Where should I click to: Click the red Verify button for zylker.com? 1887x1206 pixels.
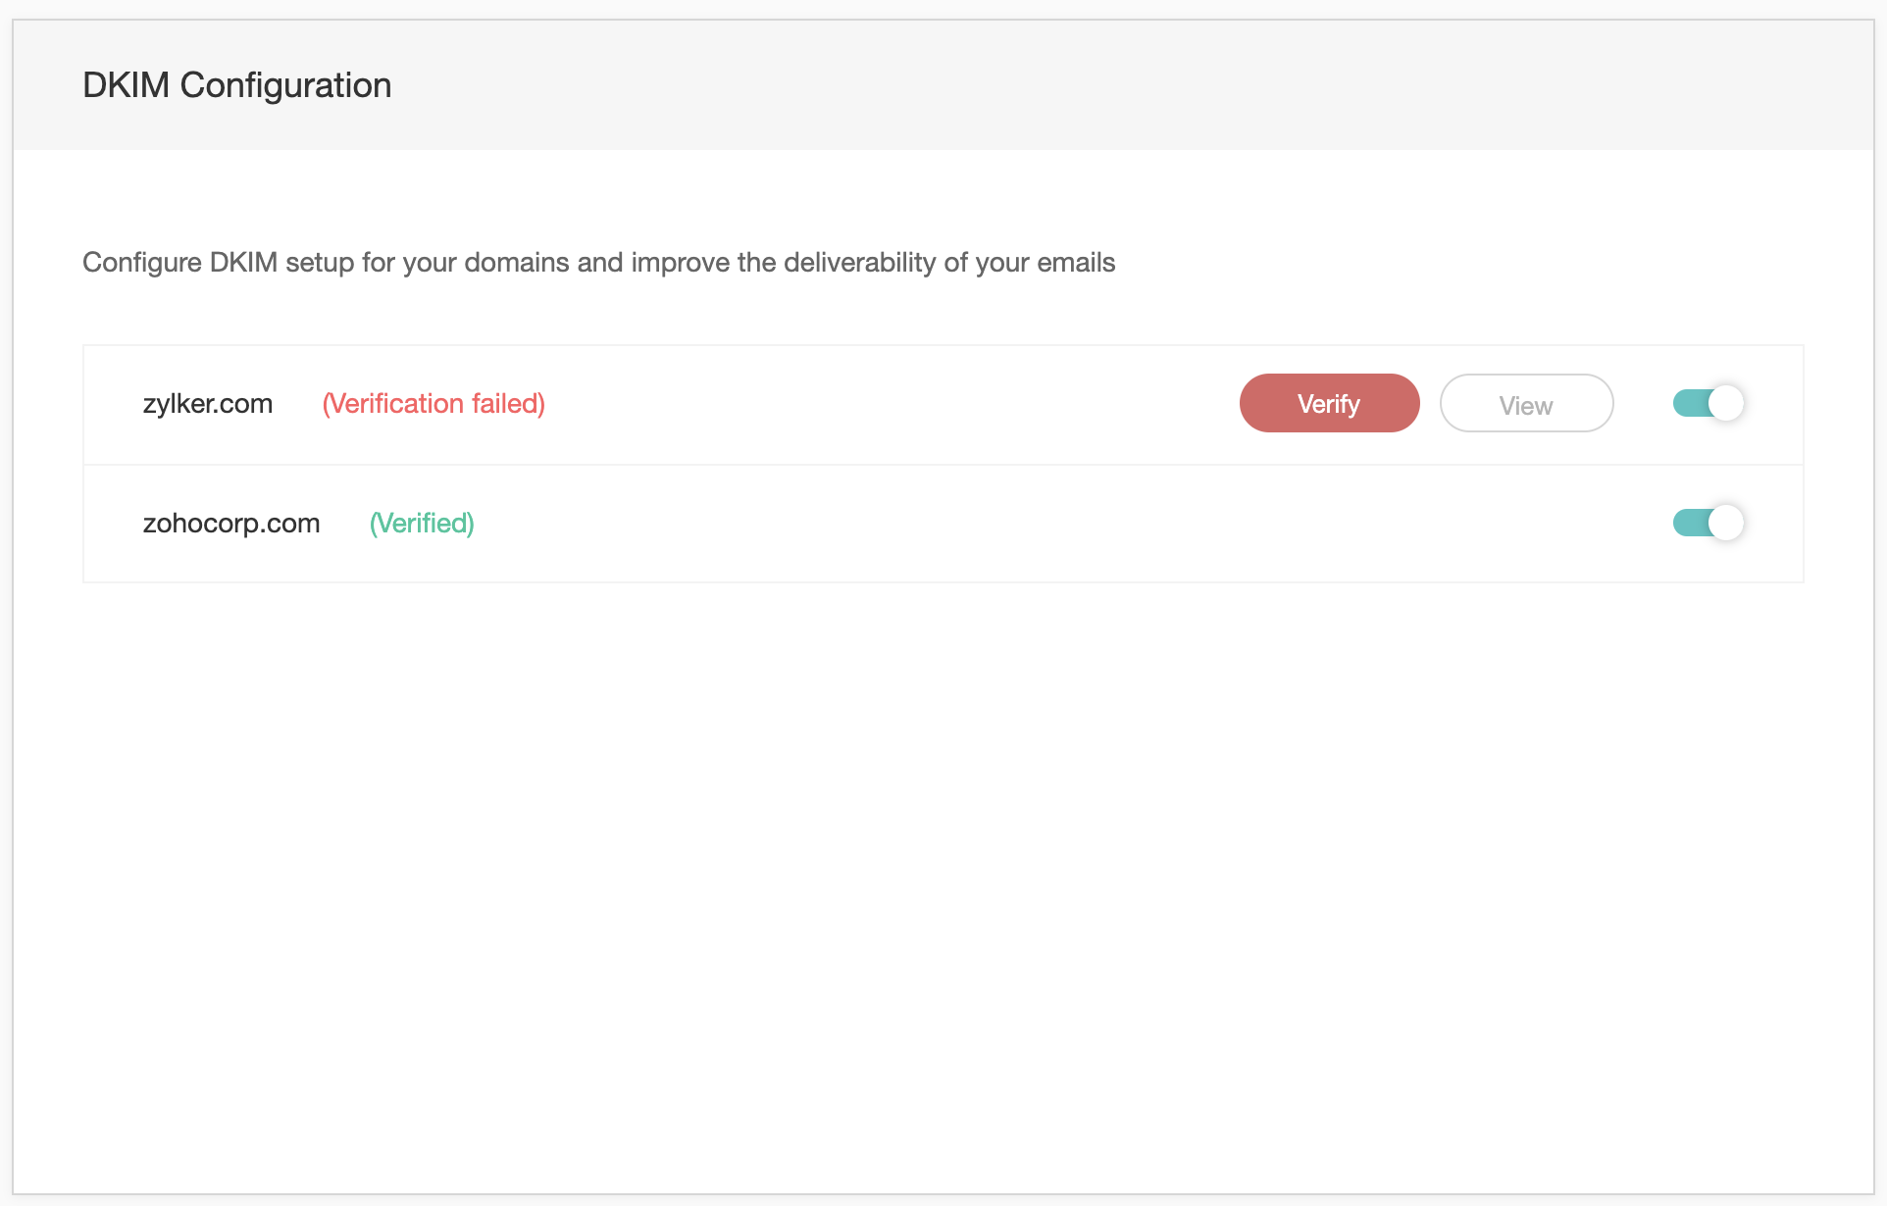(x=1329, y=403)
